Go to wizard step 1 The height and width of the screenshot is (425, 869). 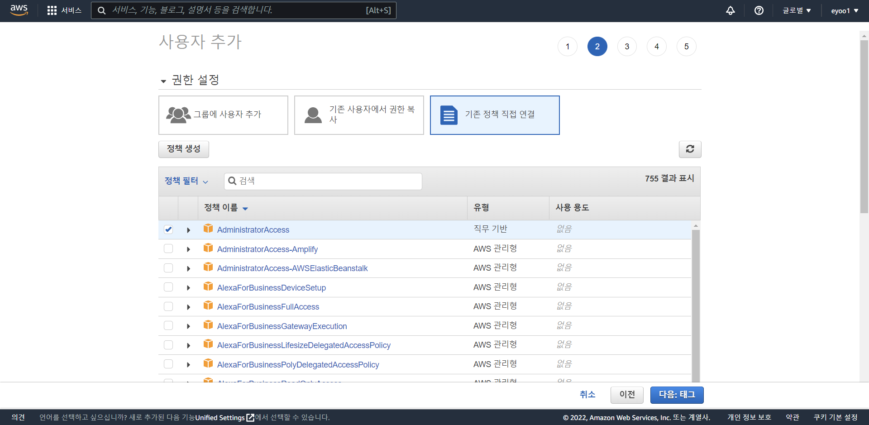point(568,47)
